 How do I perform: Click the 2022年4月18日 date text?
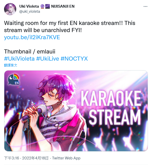coord(35,158)
